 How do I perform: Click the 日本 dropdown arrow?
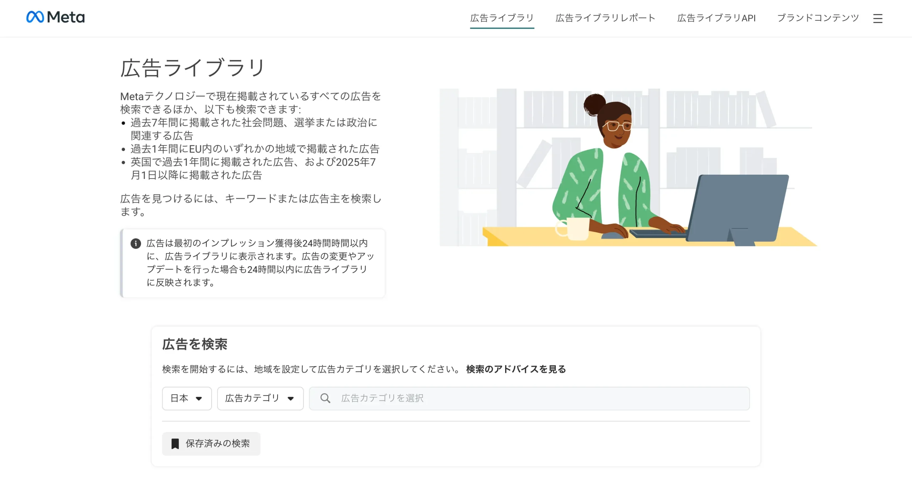pyautogui.click(x=198, y=398)
